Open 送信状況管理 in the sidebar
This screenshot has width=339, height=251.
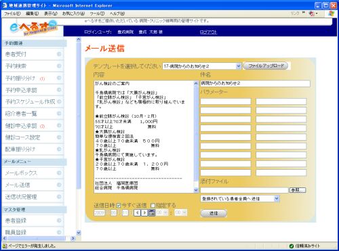click(33, 197)
